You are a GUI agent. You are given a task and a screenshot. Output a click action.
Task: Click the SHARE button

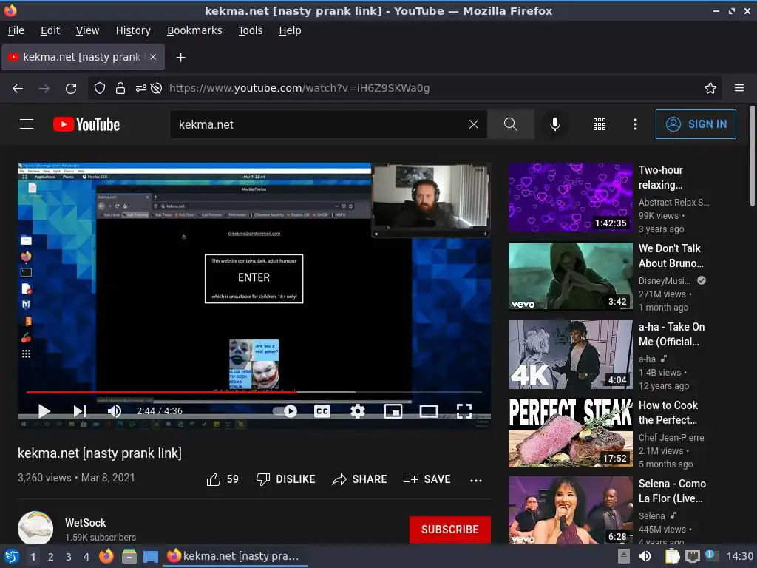pos(360,479)
